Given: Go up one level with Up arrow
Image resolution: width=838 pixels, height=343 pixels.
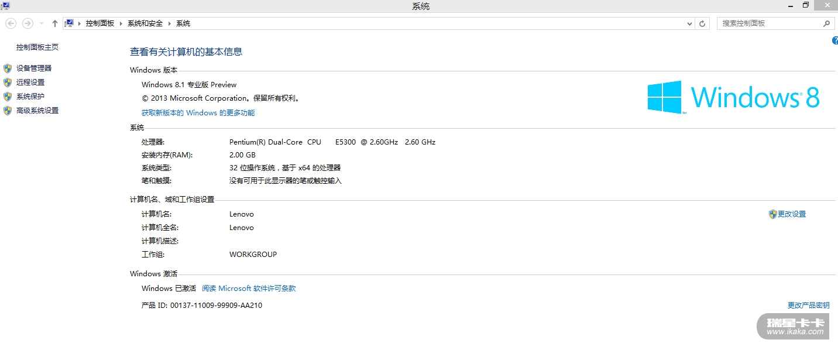Looking at the screenshot, I should (55, 23).
